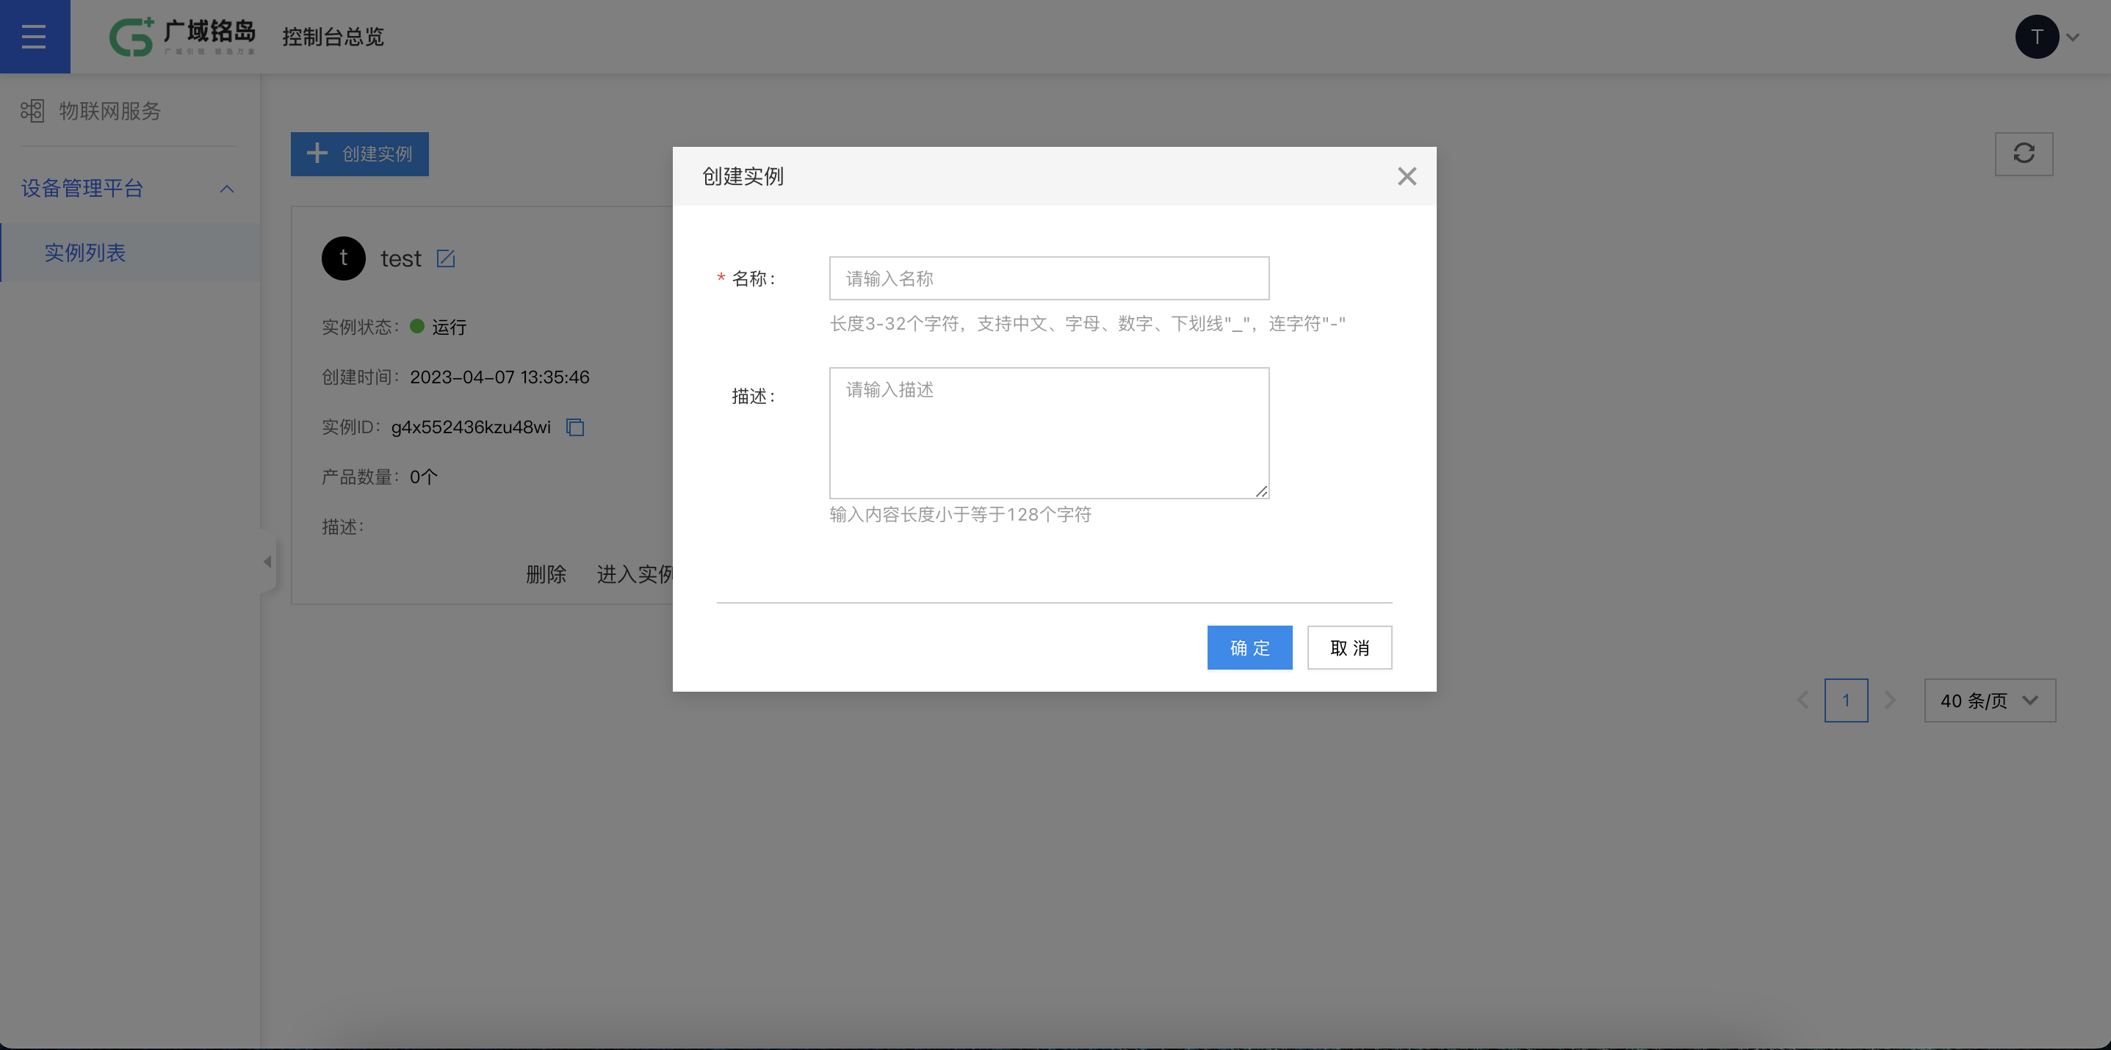
Task: Open 控制台总览 page
Action: click(333, 37)
